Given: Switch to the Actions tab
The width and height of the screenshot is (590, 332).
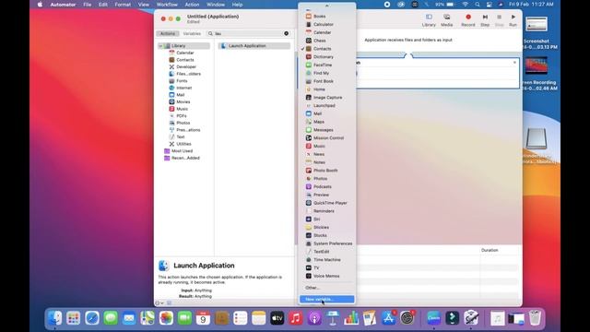Looking at the screenshot, I should (x=168, y=33).
